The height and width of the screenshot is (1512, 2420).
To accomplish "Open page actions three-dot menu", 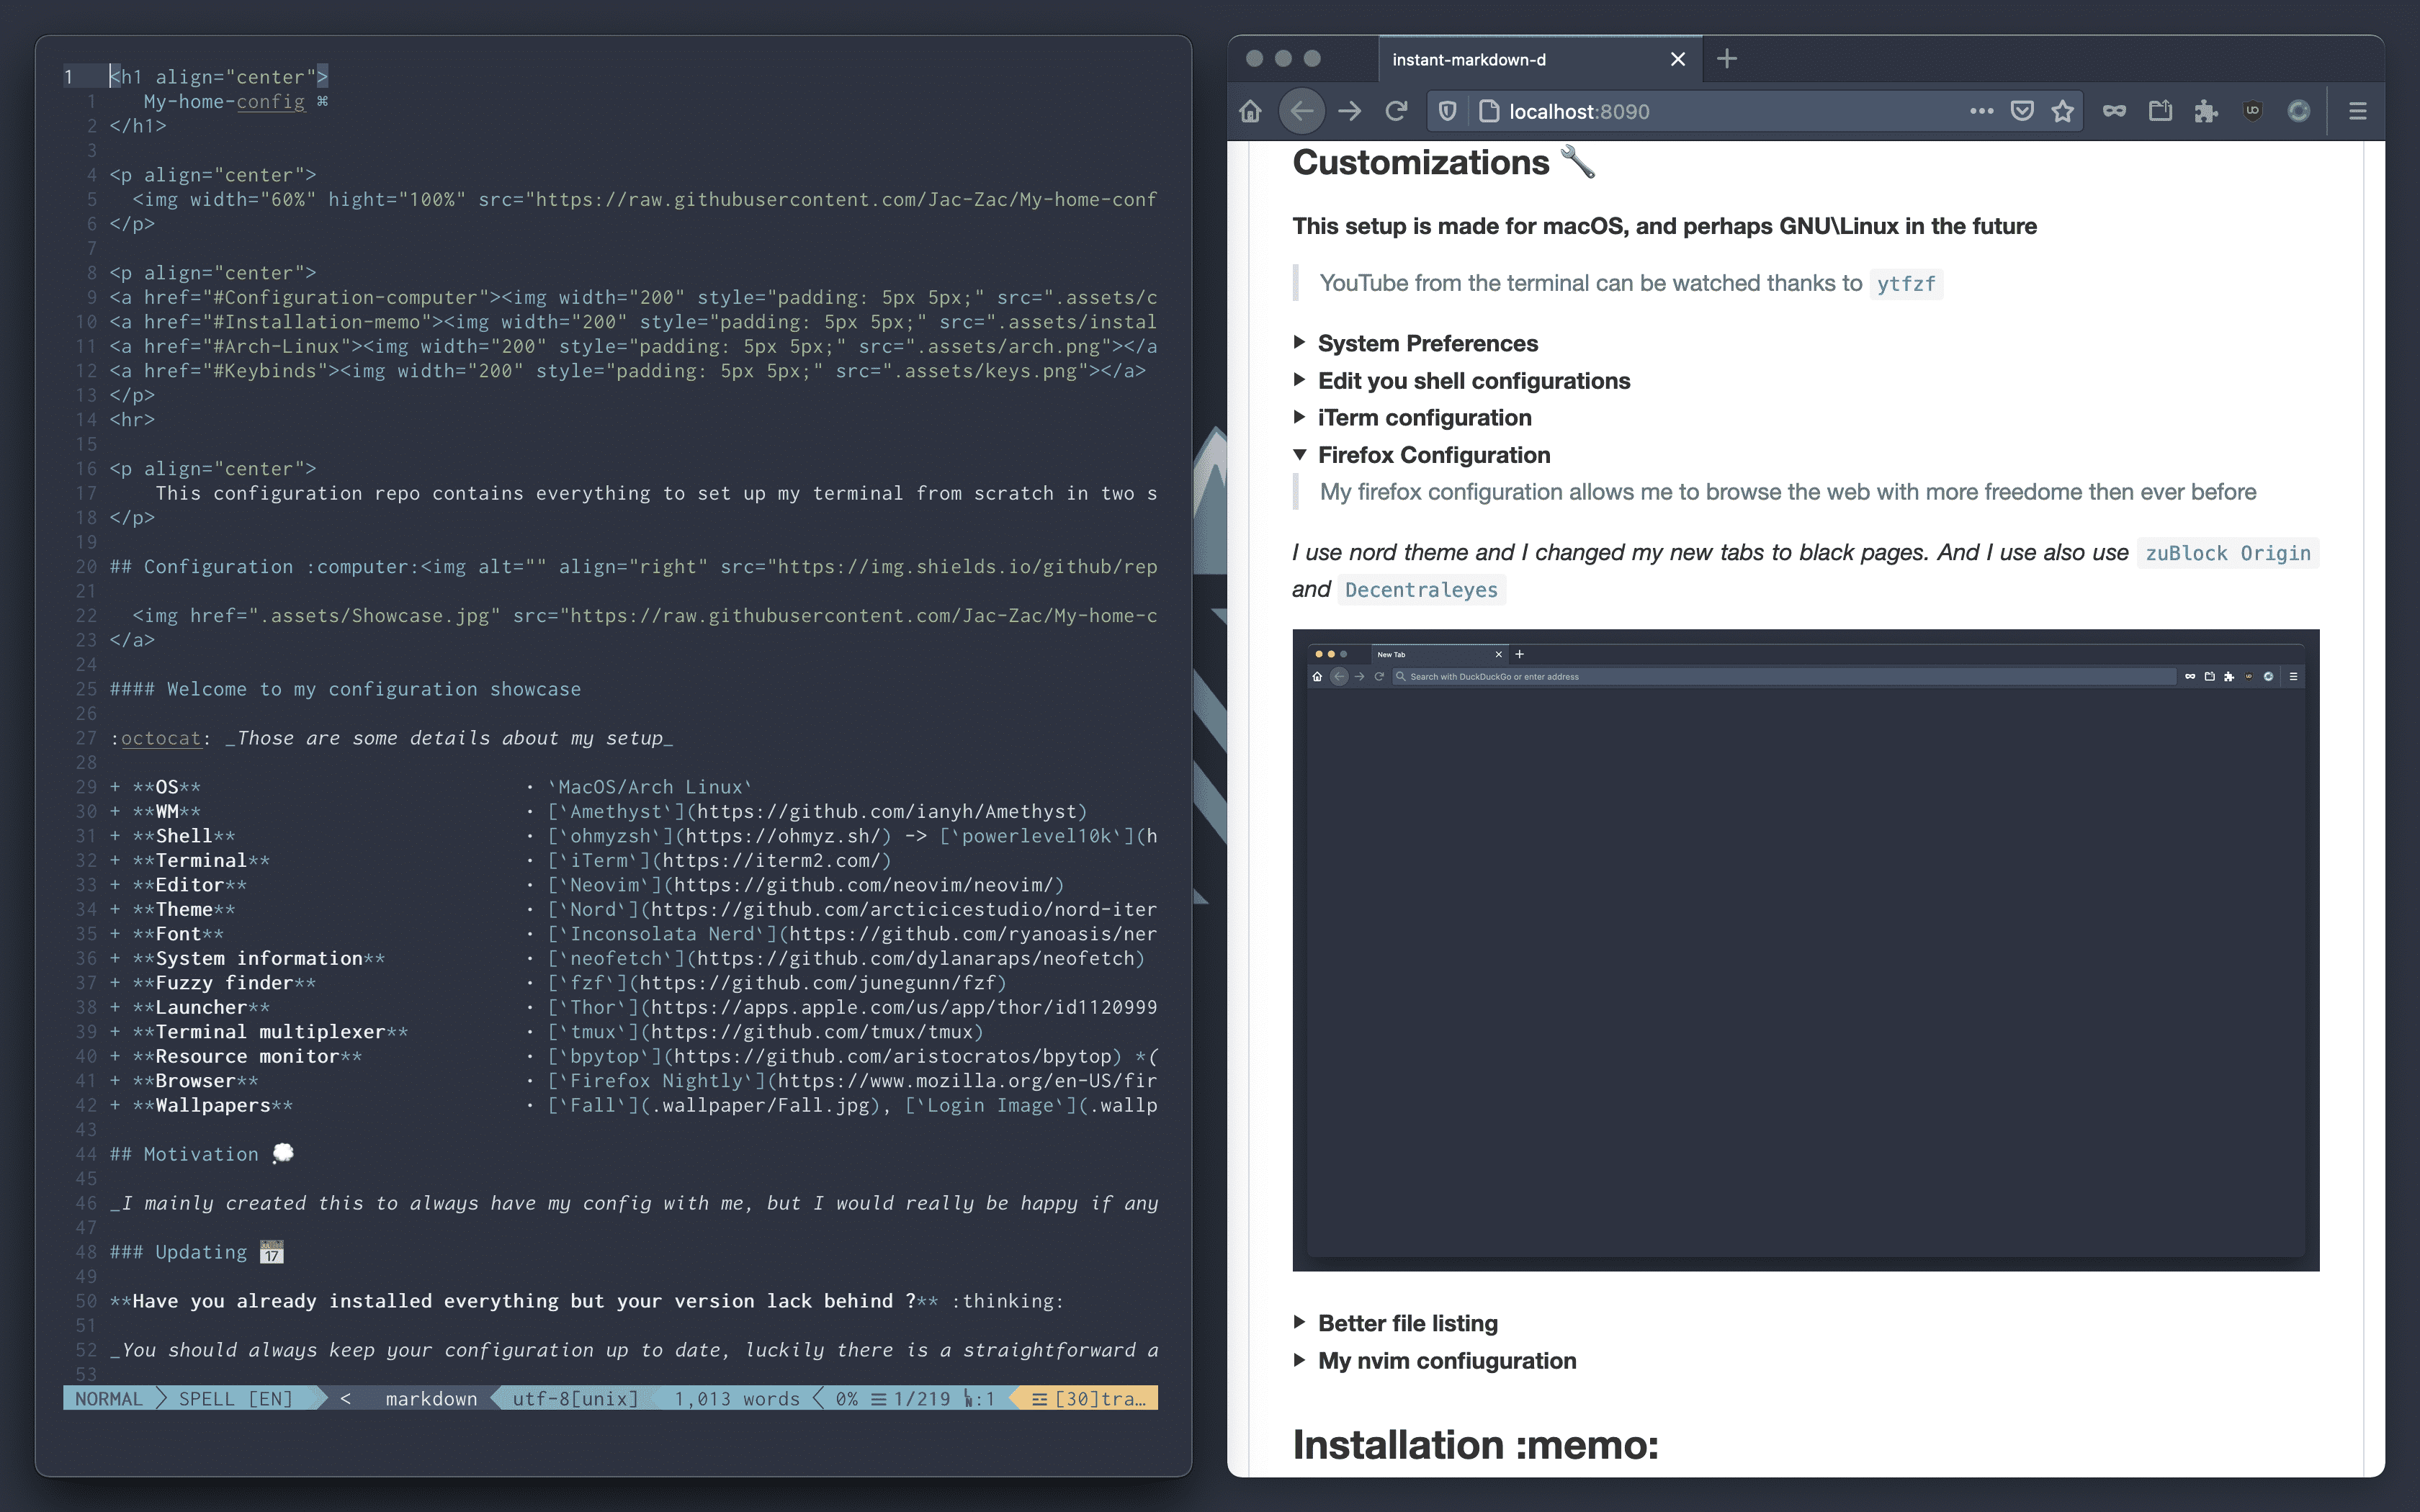I will click(x=1981, y=111).
